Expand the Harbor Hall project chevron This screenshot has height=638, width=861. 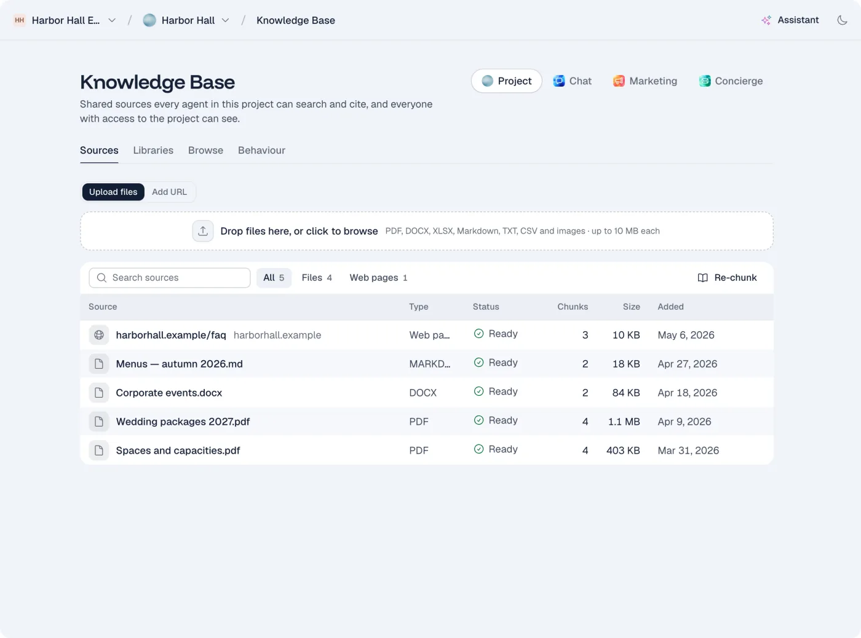(x=226, y=20)
